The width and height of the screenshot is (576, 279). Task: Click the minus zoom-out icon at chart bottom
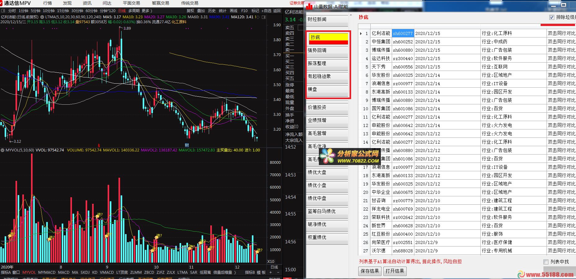pos(278,272)
